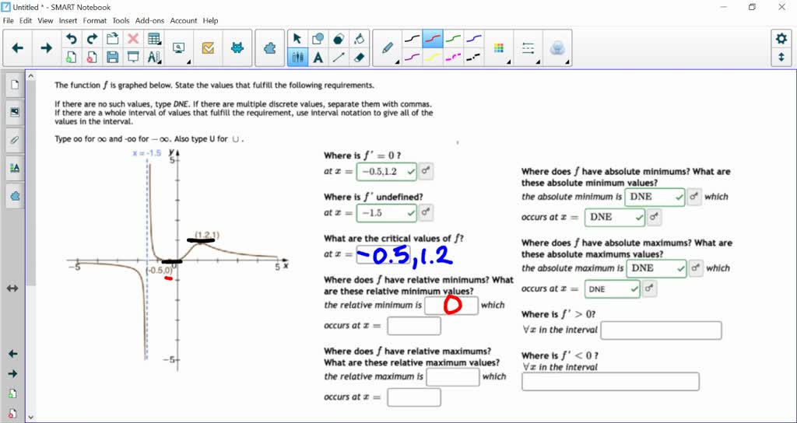Open the Text Styles A dropdown

coord(154,58)
